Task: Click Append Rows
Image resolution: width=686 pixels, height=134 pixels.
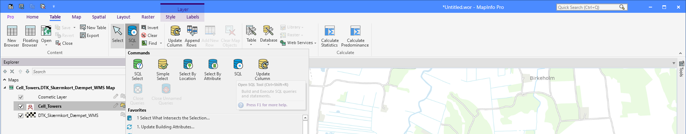Action: click(192, 36)
